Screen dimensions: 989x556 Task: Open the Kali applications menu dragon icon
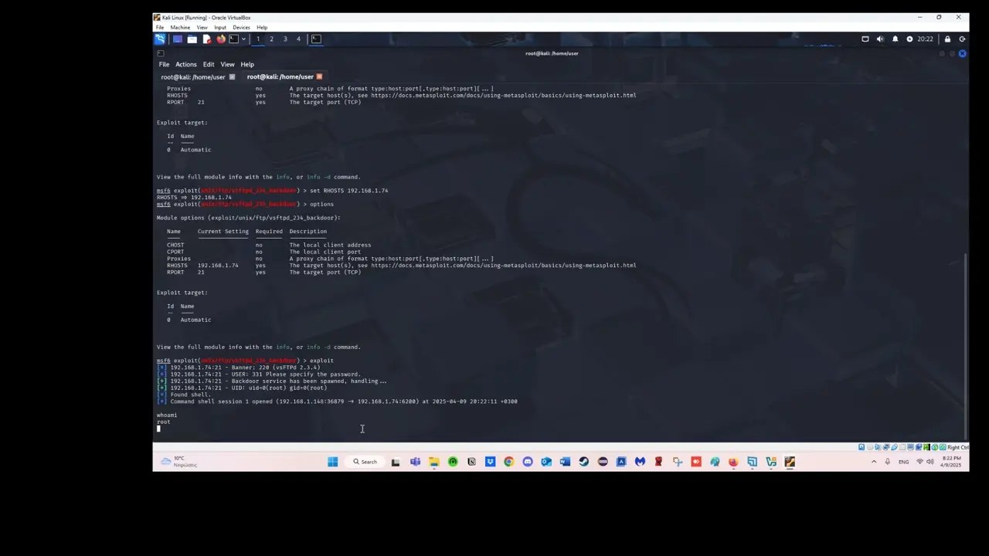160,39
